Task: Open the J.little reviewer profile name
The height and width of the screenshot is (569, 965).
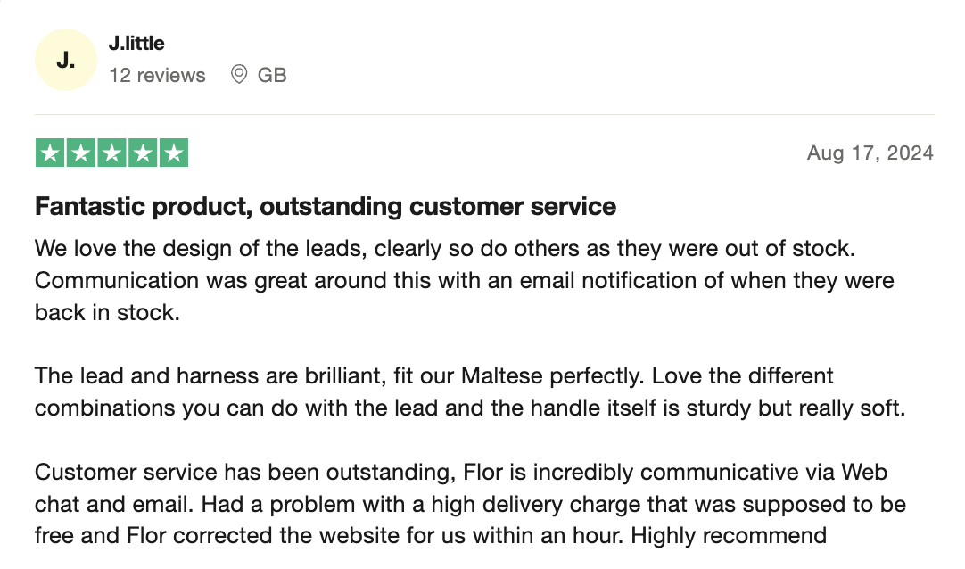Action: [136, 43]
